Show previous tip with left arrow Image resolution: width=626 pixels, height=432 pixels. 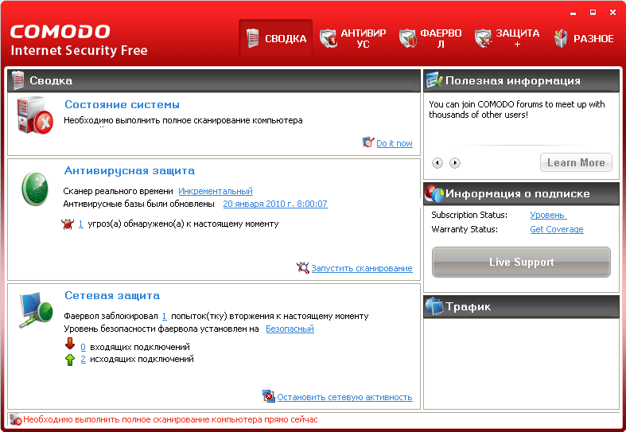tap(437, 163)
